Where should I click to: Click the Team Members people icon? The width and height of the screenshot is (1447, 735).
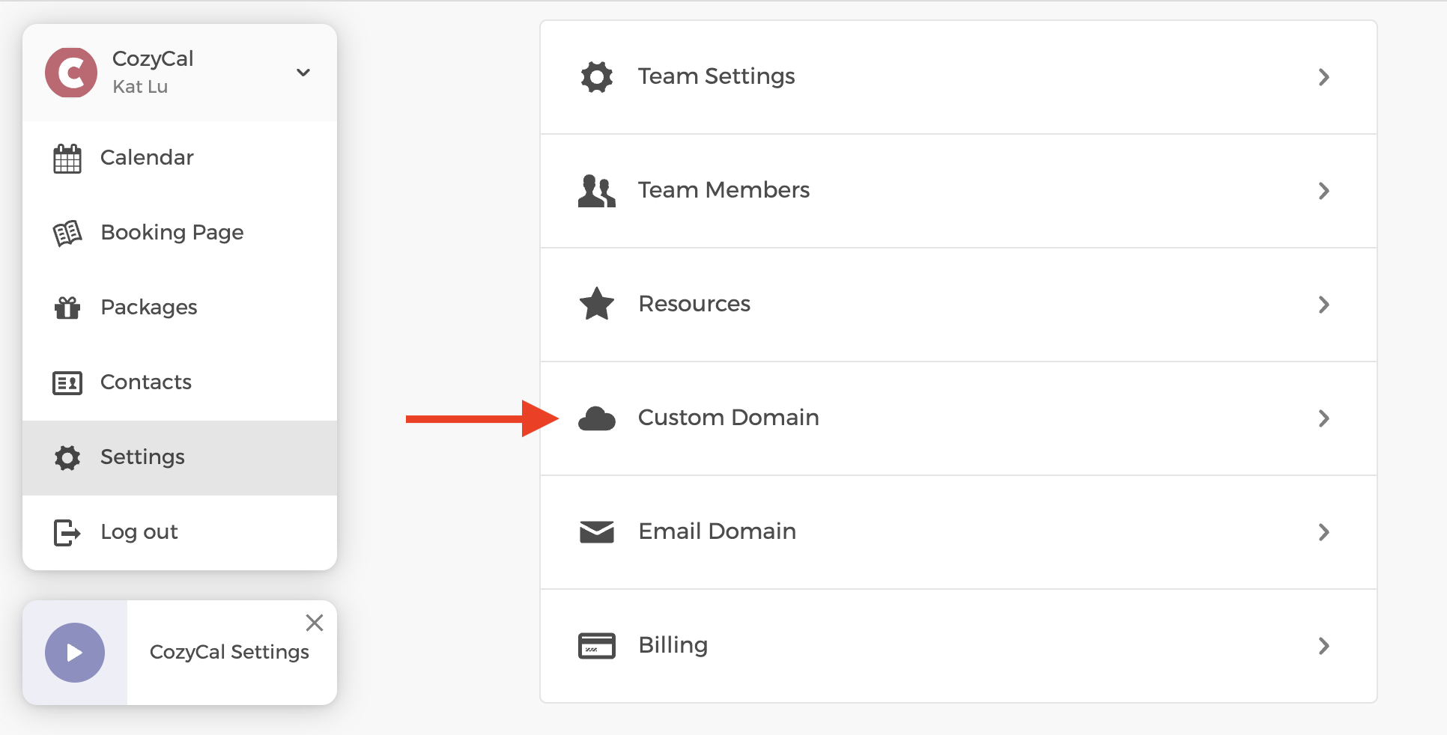pos(597,191)
